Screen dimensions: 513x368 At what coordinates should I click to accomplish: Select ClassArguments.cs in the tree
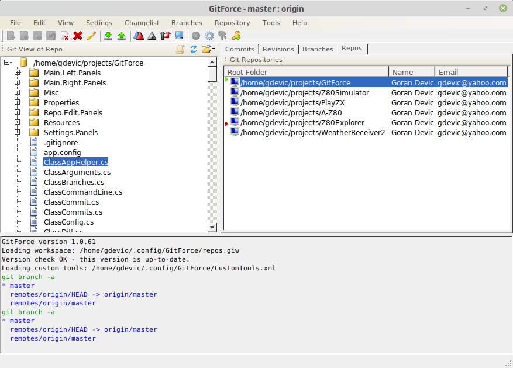pyautogui.click(x=77, y=173)
